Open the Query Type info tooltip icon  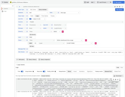27,16
